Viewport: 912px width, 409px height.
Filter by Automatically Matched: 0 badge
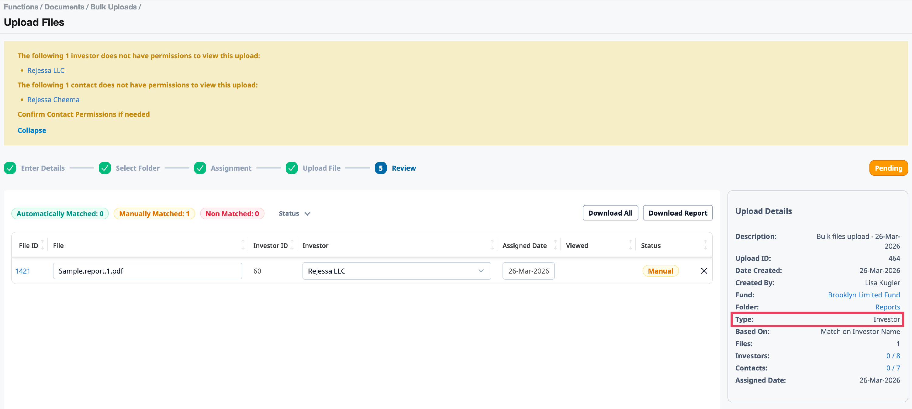[x=60, y=213]
